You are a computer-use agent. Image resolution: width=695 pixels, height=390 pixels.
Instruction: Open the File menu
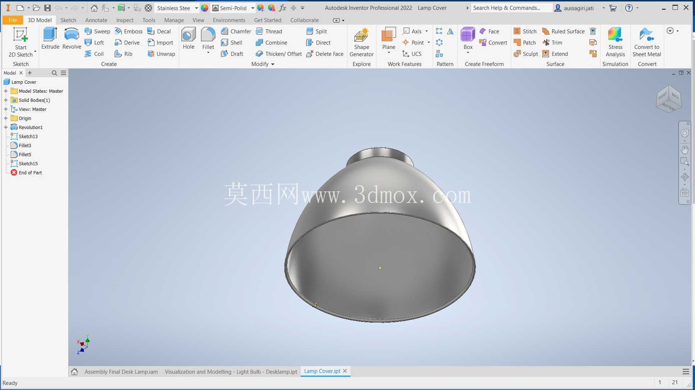pyautogui.click(x=12, y=20)
